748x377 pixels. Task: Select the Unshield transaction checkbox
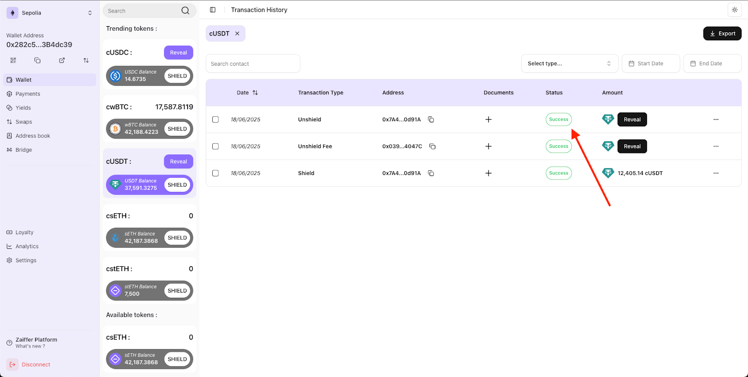[216, 119]
